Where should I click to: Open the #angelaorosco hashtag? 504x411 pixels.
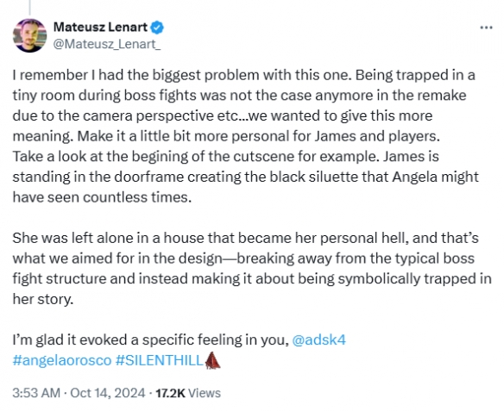62,360
